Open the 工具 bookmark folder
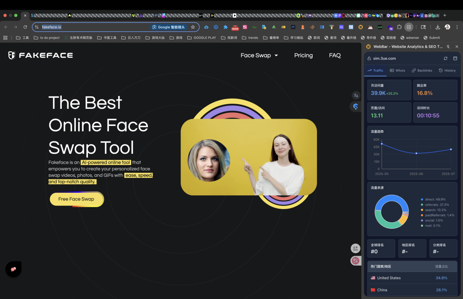 pos(22,38)
